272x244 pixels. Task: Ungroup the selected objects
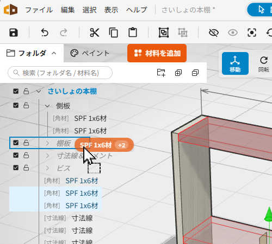183,33
